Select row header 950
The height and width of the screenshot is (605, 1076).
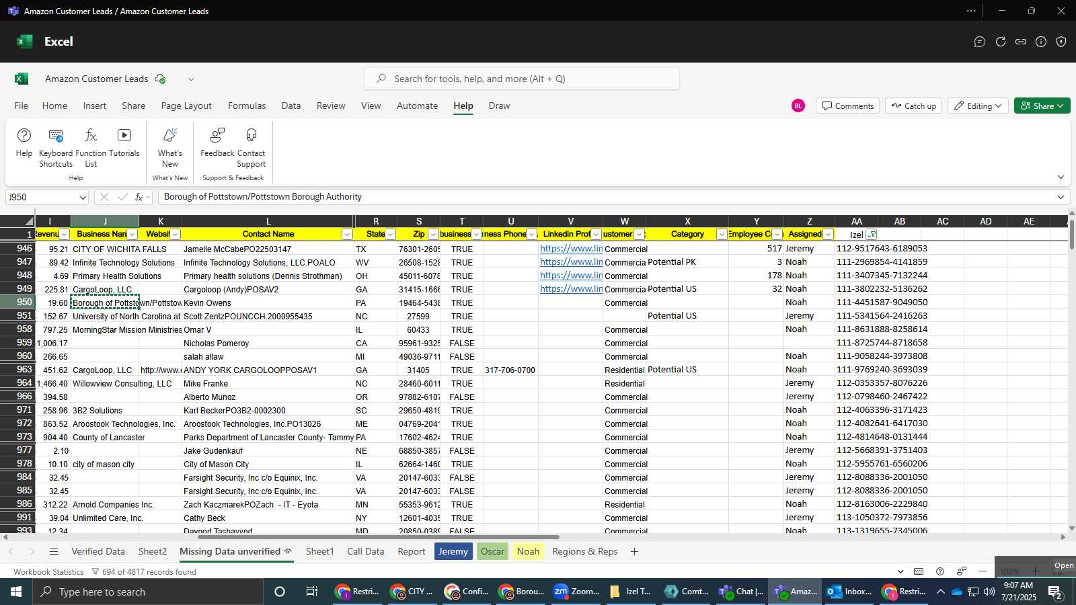(x=17, y=302)
